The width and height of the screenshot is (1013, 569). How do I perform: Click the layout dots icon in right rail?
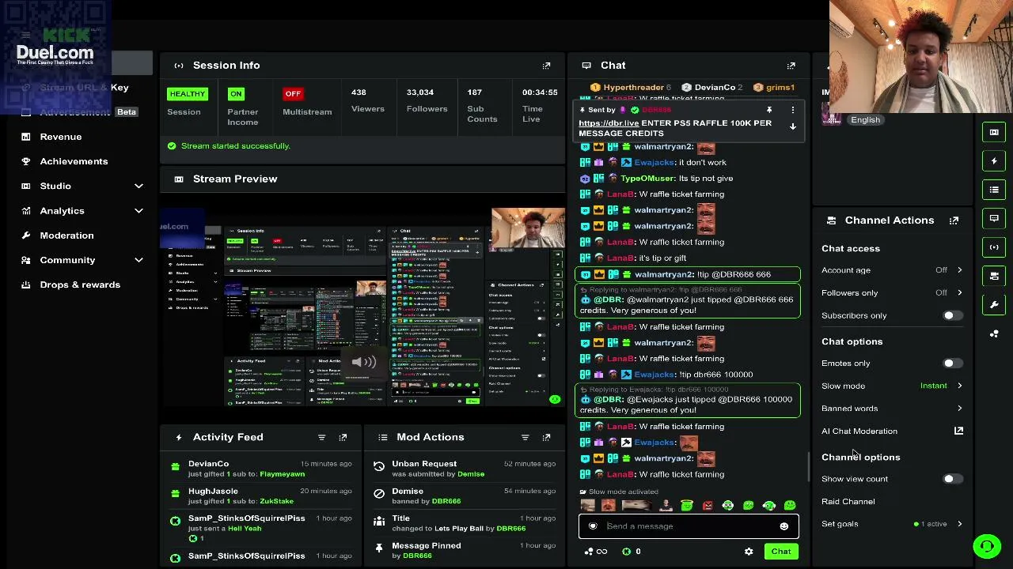(994, 333)
